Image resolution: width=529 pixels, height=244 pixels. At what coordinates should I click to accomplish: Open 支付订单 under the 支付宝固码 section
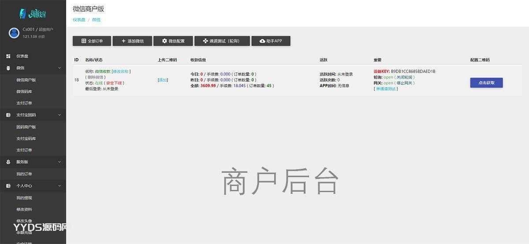pyautogui.click(x=24, y=150)
